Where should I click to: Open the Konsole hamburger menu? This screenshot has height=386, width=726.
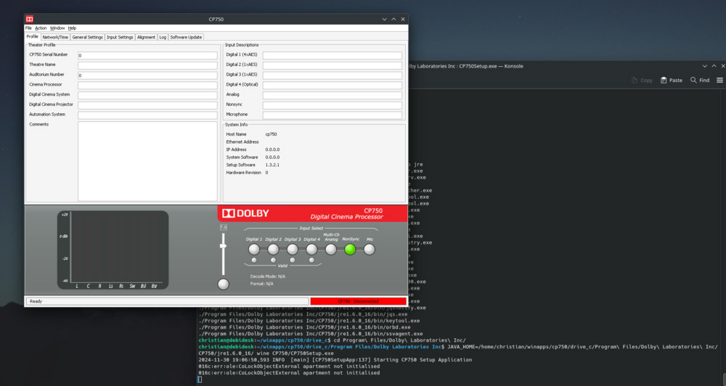pos(719,81)
